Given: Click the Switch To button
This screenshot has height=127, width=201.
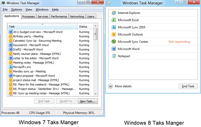Looking at the screenshot, I should (66, 101).
